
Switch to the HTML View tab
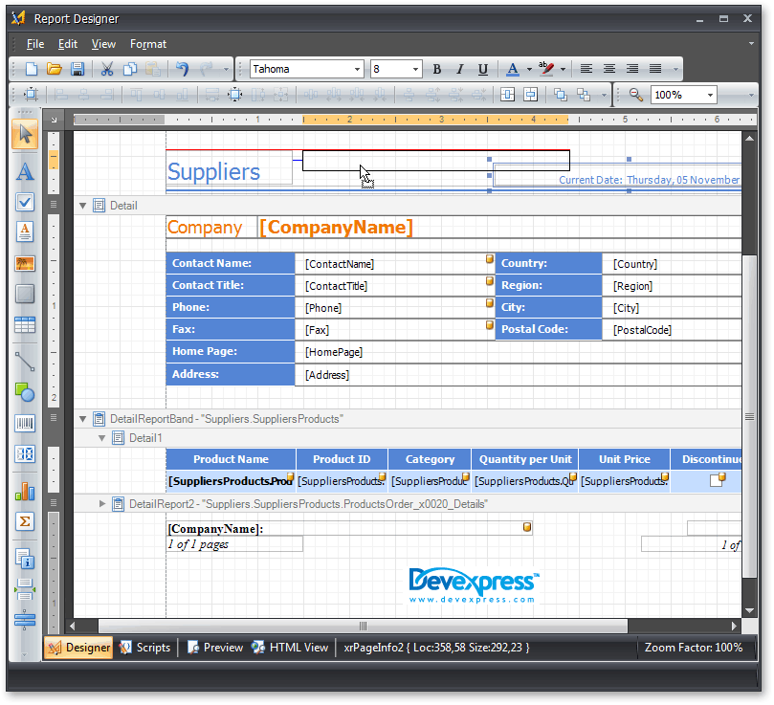click(x=290, y=648)
